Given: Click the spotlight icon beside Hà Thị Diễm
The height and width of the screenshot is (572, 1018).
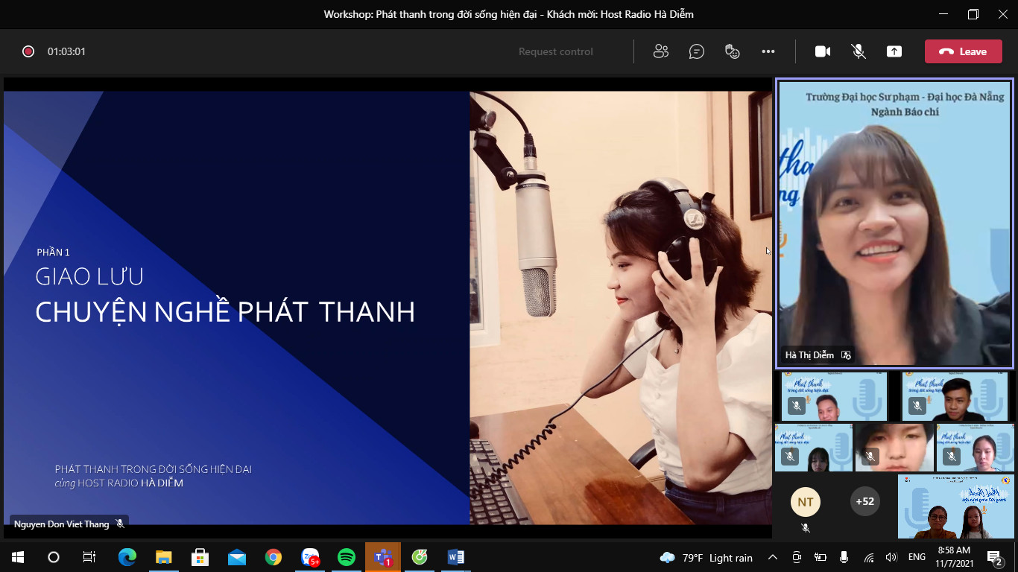Looking at the screenshot, I should pyautogui.click(x=846, y=355).
